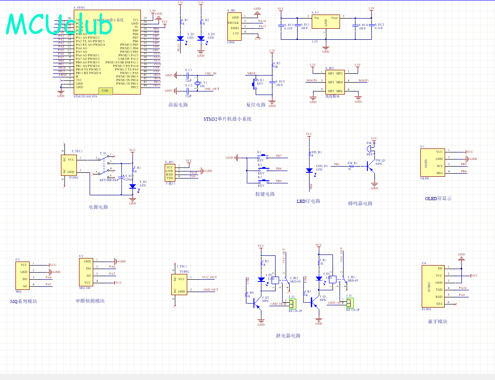The width and height of the screenshot is (495, 380).
Task: Click the VCC_OUT label on J_TEC1
Action: 210,277
